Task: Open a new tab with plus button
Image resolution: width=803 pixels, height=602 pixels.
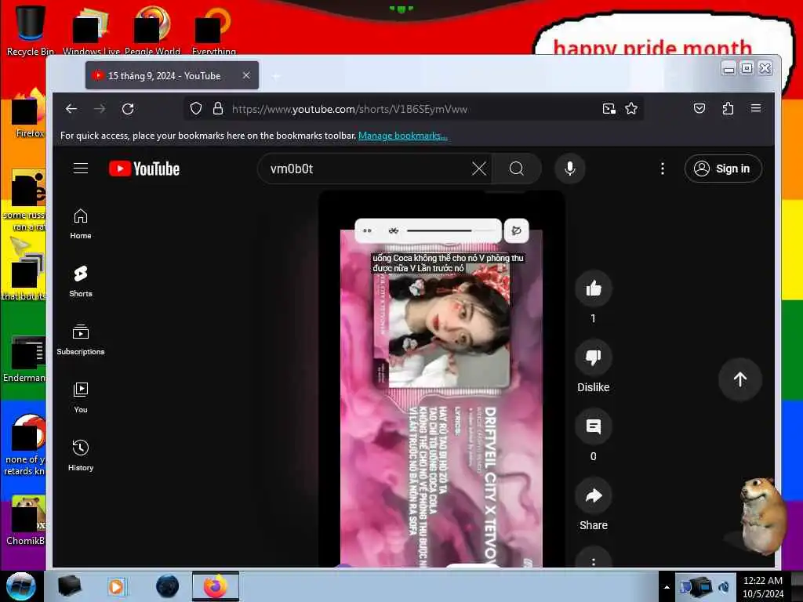Action: [276, 76]
